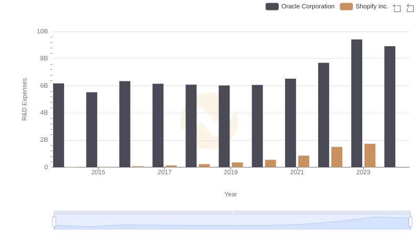Click the Shopify bar for 2020
The height and width of the screenshot is (242, 420).
coord(270,164)
